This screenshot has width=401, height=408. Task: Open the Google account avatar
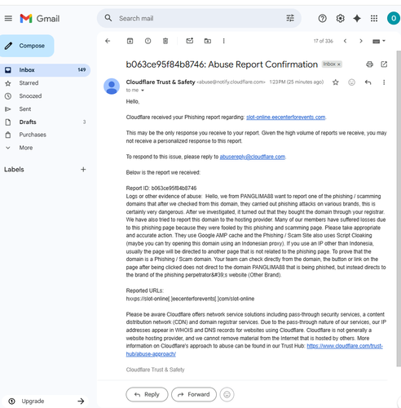[394, 18]
